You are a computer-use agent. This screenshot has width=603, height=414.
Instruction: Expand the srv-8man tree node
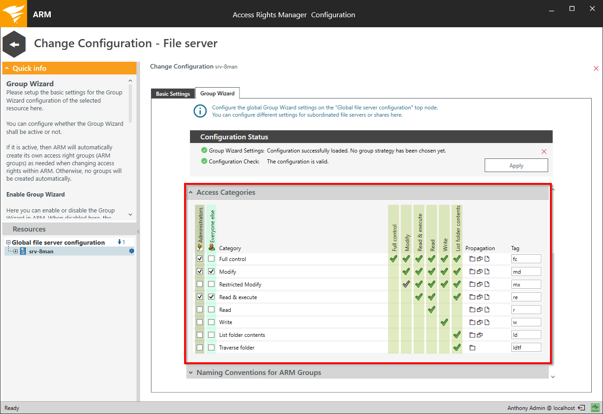[15, 251]
